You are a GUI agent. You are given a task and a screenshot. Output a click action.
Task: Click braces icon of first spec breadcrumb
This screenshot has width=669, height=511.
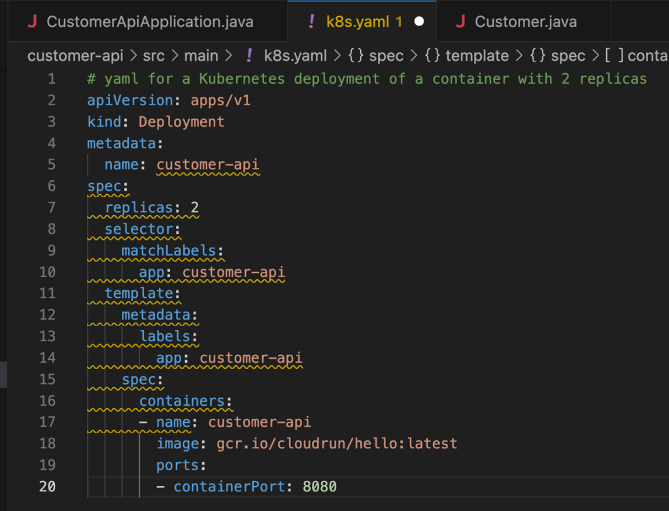(x=356, y=56)
